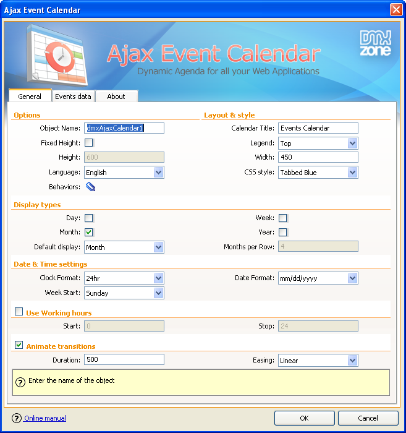Screen dimensions: 406x433
Task: Confirm with the OK button
Action: [305, 418]
